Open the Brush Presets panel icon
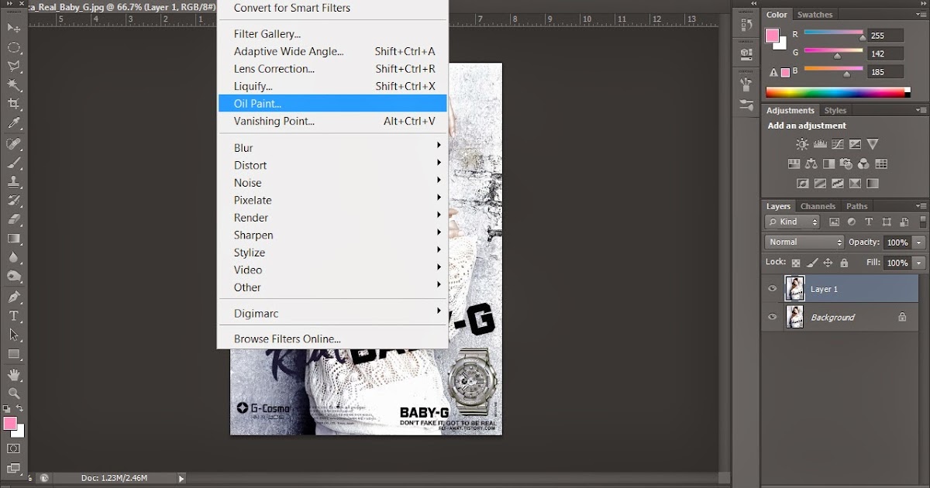 tap(746, 105)
